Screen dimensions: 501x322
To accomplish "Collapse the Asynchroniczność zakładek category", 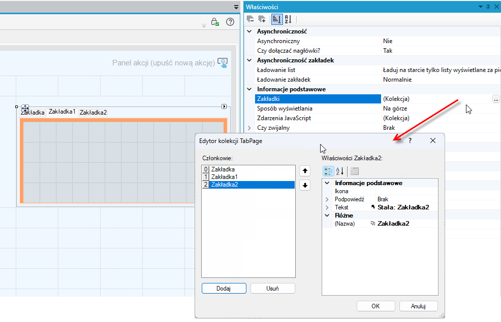I will point(249,60).
